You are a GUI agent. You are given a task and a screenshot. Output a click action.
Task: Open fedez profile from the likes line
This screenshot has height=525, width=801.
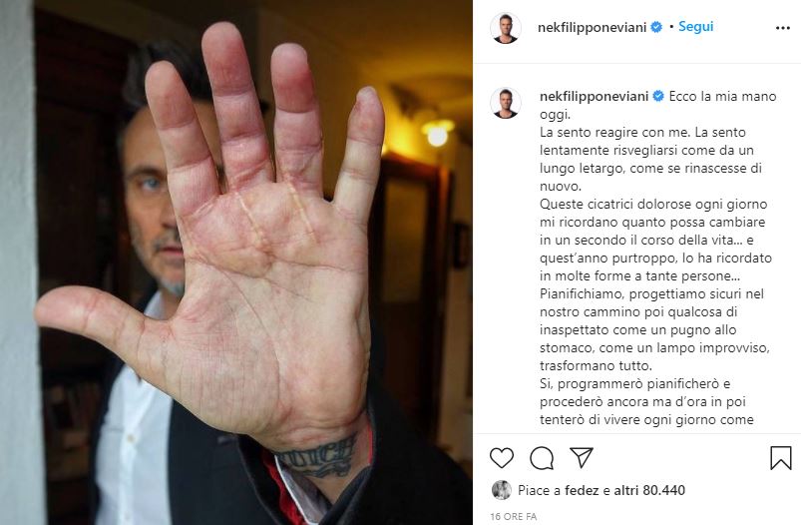pyautogui.click(x=582, y=490)
